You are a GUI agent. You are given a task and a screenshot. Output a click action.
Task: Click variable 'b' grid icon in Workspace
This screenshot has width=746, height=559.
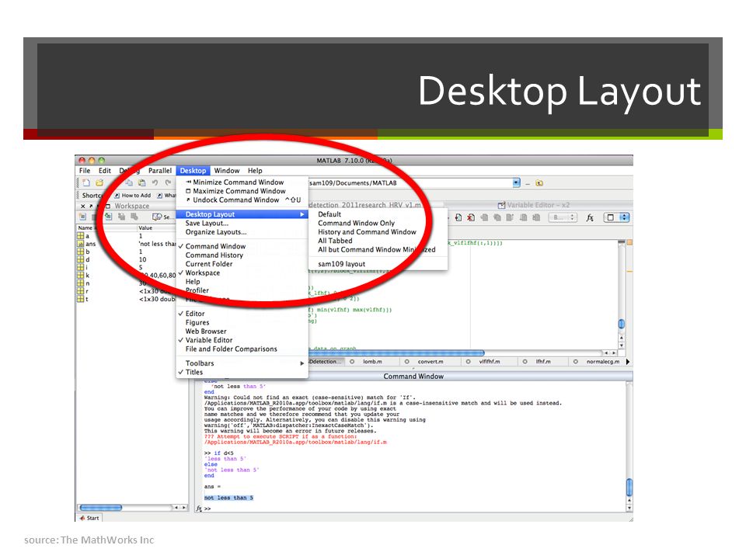click(x=80, y=252)
